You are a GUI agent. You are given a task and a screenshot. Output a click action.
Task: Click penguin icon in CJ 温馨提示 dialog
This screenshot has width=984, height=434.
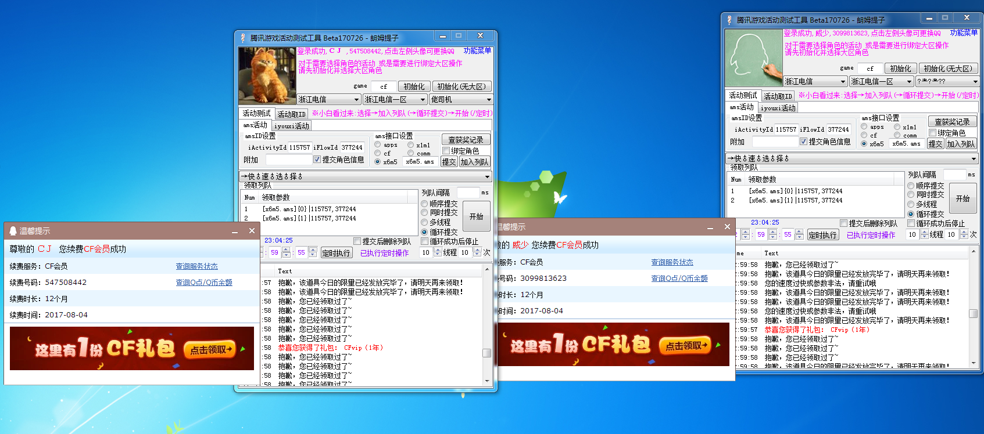(13, 231)
